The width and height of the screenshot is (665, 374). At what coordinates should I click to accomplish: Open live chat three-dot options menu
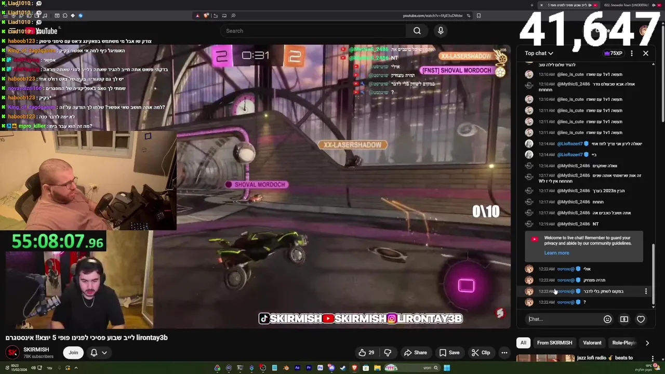[632, 53]
